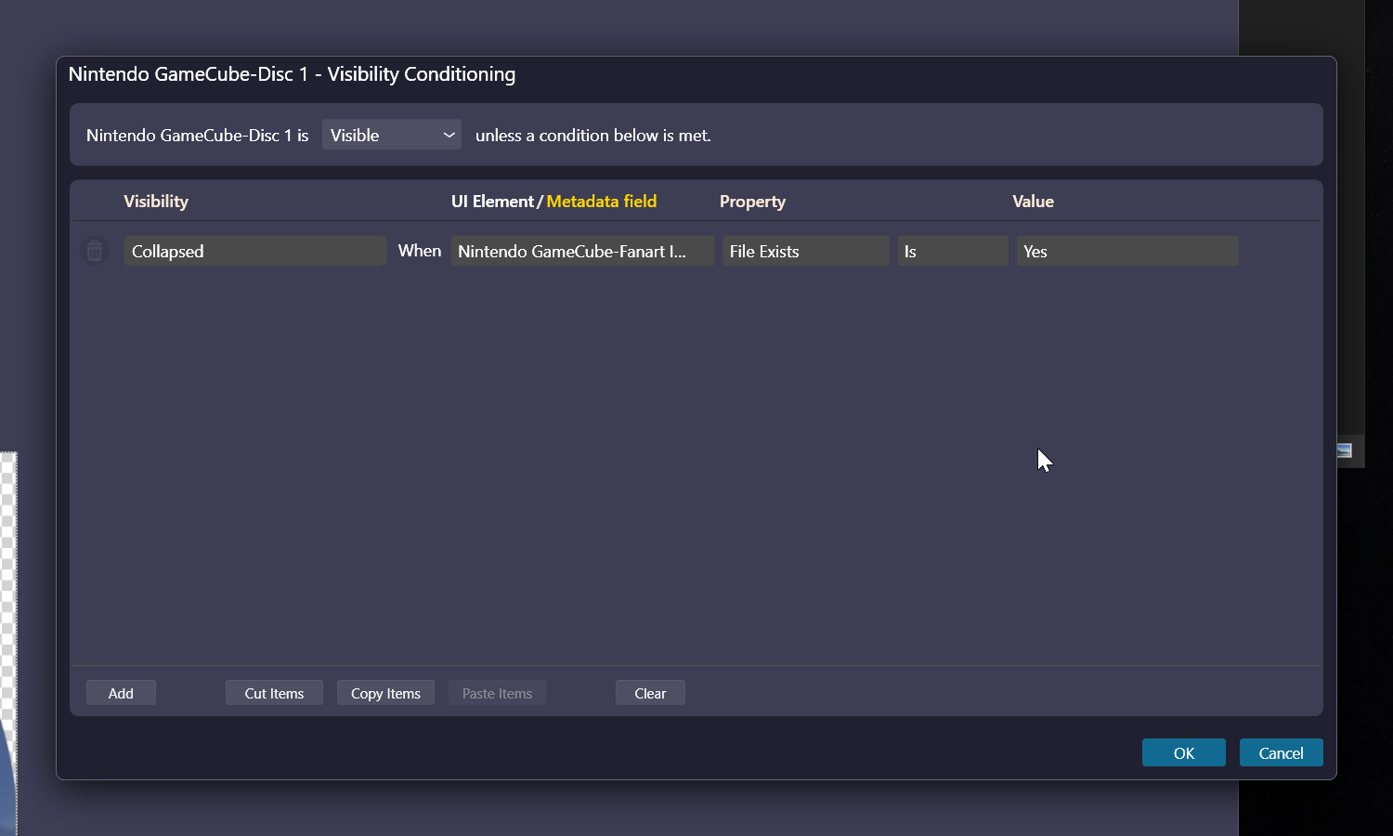1393x836 pixels.
Task: Click 'unless a condition below is met.' text
Action: pyautogui.click(x=593, y=135)
